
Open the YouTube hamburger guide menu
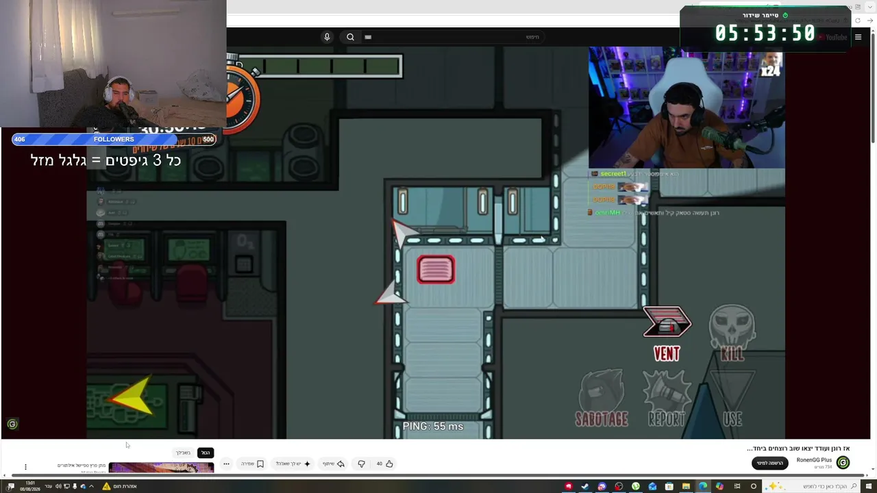858,37
